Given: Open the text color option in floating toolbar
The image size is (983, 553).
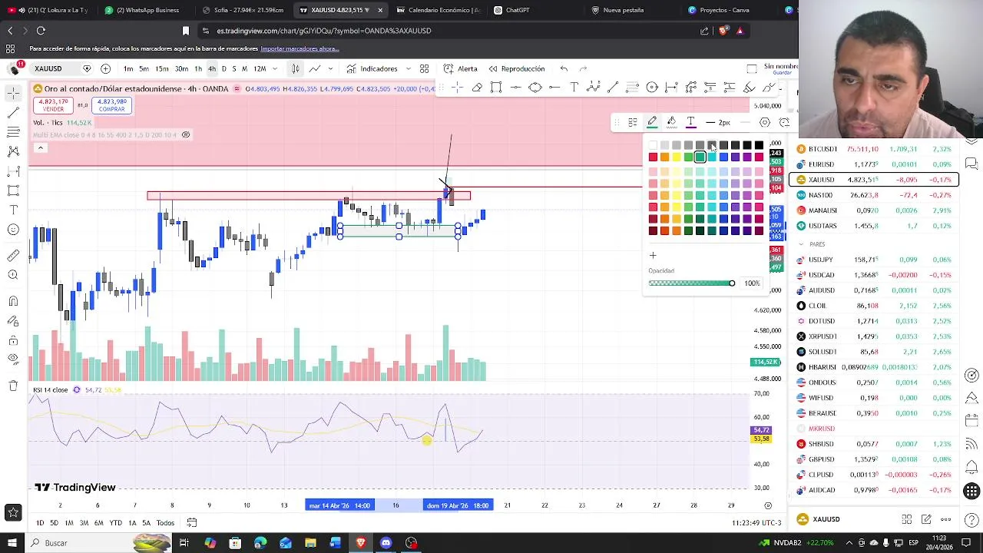Looking at the screenshot, I should click(x=690, y=122).
